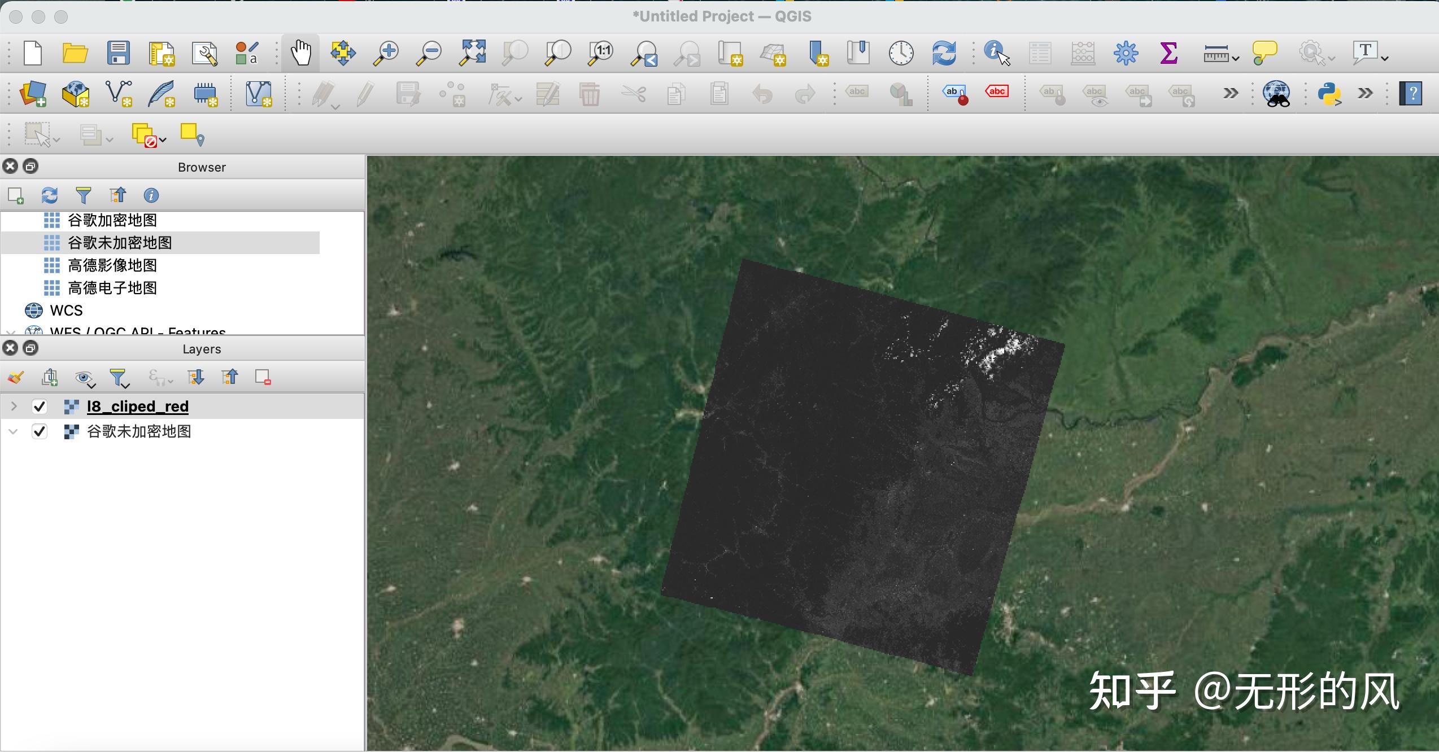Select WCS entry in Browser
Screen dimensions: 1439x752
pos(66,311)
